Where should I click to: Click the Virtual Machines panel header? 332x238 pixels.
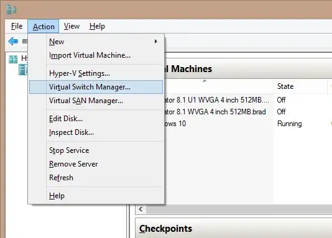(x=248, y=69)
